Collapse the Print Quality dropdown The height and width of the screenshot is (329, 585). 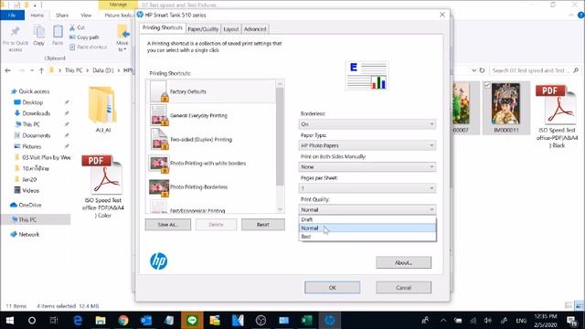[x=367, y=209]
